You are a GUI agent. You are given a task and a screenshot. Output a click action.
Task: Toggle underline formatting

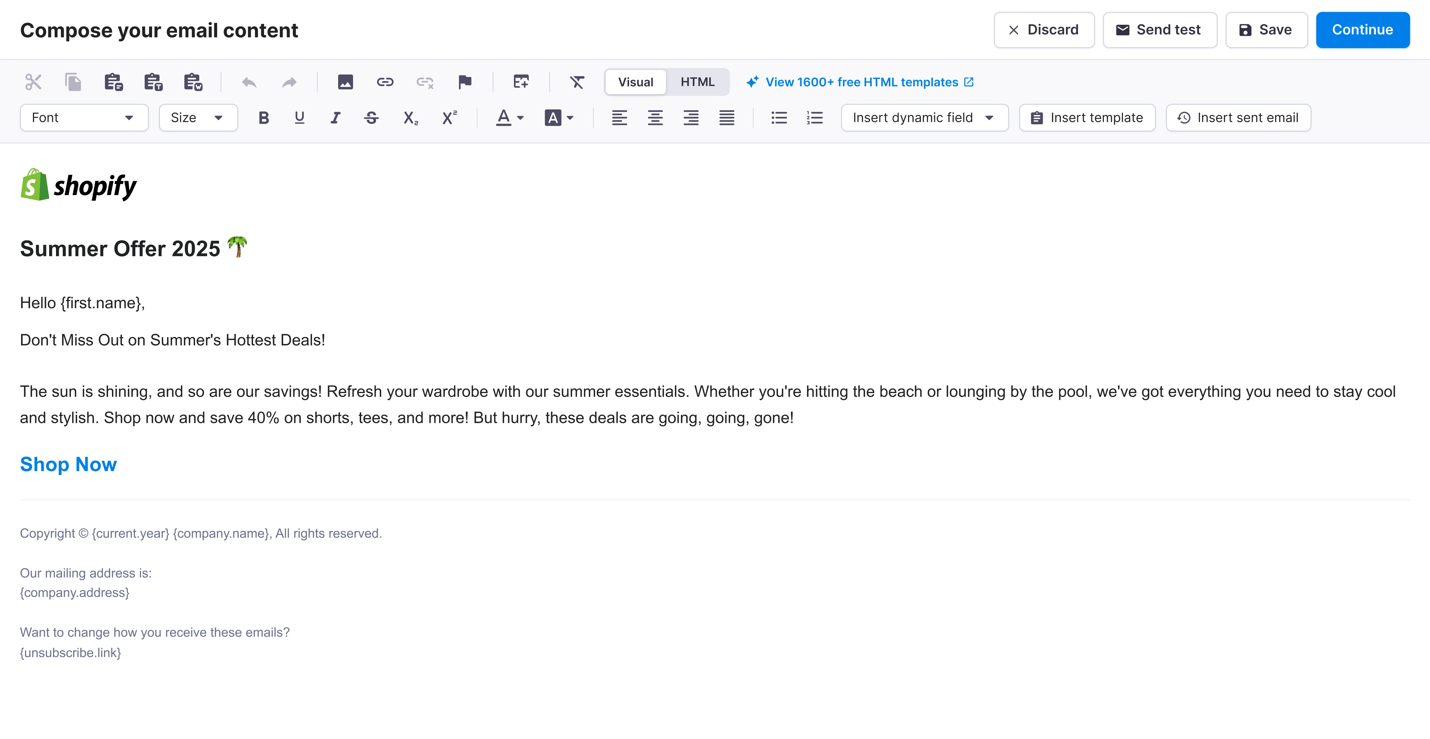(300, 118)
